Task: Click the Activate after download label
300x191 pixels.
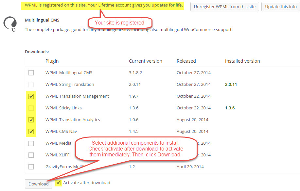Action: (87, 183)
